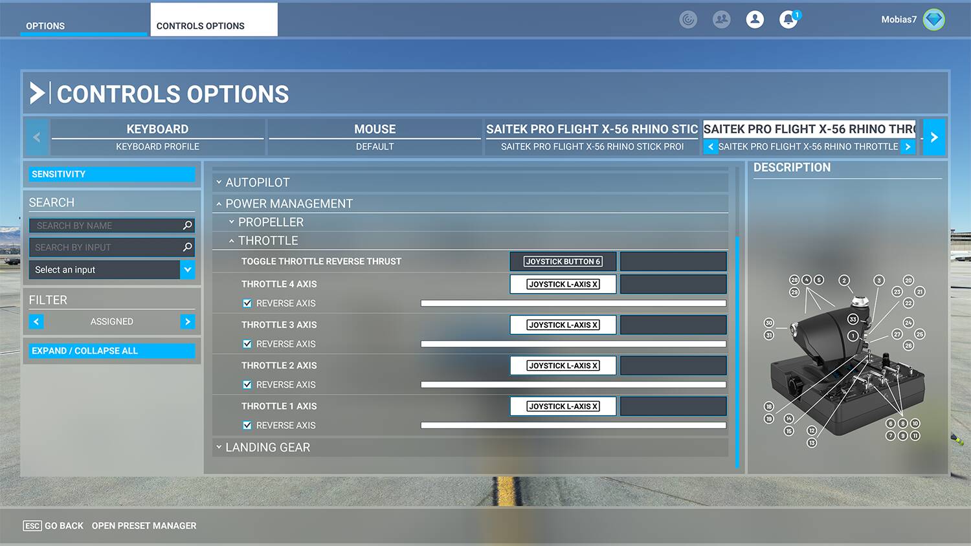This screenshot has height=546, width=971.
Task: Switch to previous throttle profile preset arrow
Action: point(711,147)
